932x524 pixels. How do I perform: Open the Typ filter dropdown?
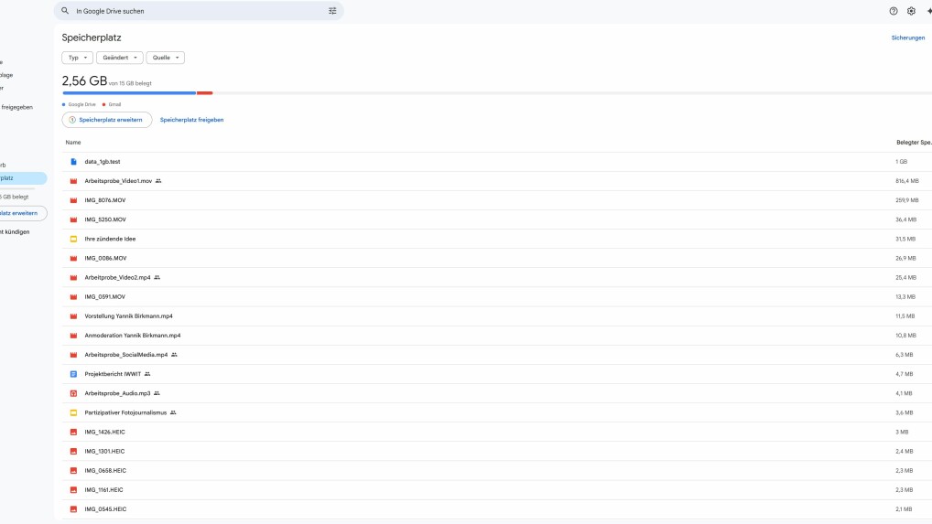(x=77, y=58)
